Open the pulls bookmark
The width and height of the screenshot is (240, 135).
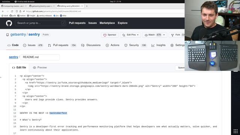13,16
